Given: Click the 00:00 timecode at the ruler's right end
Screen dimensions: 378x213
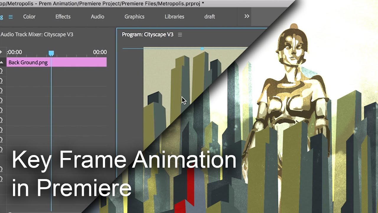Looking at the screenshot, I should point(100,52).
